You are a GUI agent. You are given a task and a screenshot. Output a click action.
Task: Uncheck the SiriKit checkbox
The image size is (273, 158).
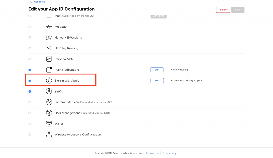click(30, 91)
